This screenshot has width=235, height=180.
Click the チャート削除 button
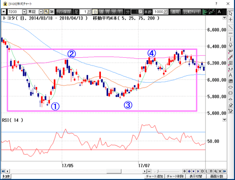pyautogui.click(x=175, y=176)
